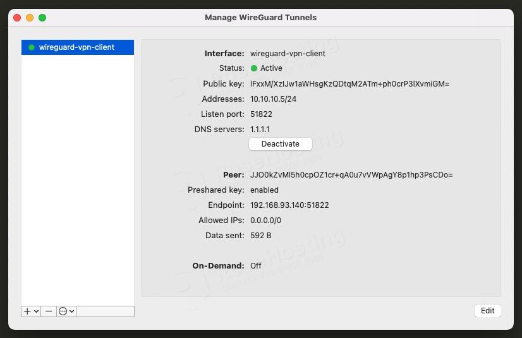The width and height of the screenshot is (522, 338).
Task: Minimize the window with yellow button
Action: coord(30,18)
